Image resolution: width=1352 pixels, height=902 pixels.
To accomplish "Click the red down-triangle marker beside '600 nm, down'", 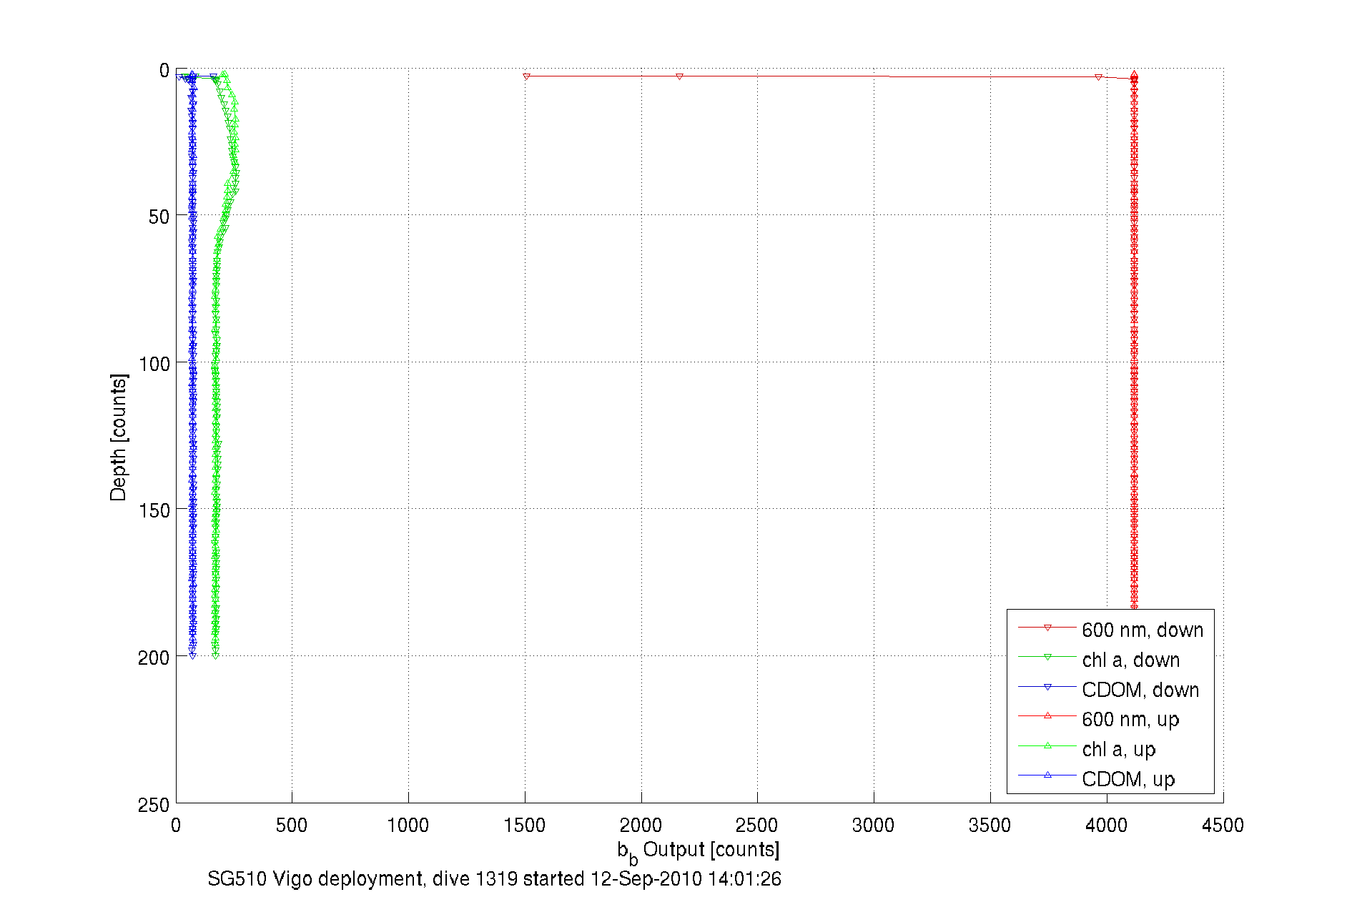I will coord(1047,628).
